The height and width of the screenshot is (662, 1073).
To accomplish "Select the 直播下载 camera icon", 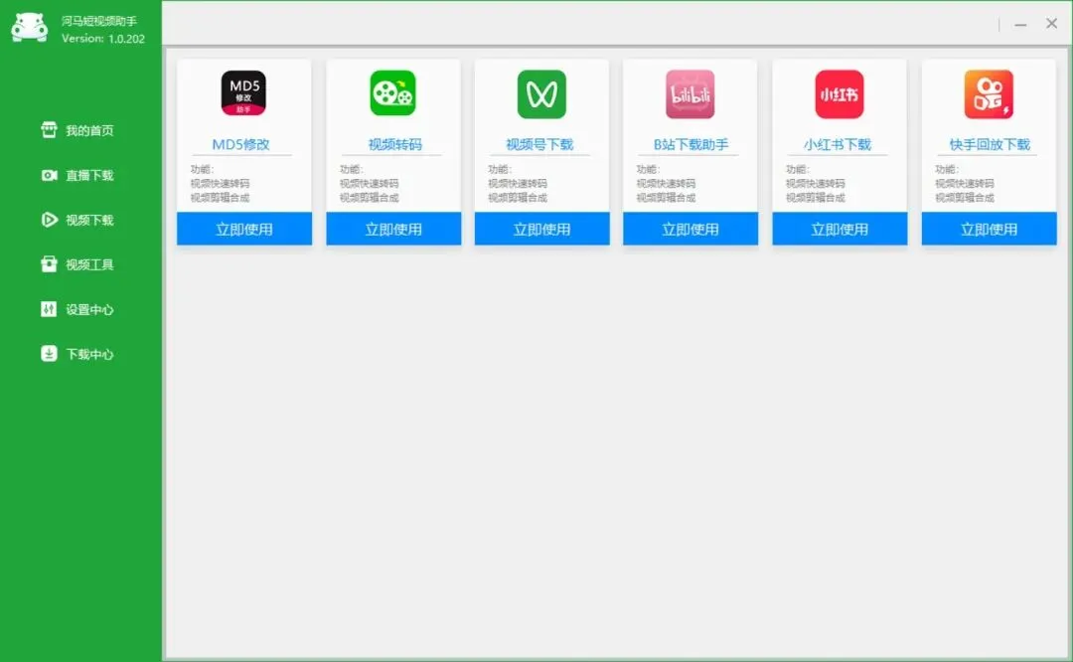I will [49, 175].
